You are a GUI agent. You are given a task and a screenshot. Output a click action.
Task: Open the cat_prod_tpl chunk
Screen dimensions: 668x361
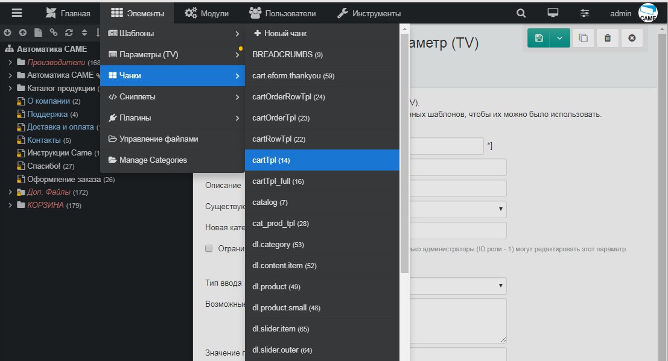[x=322, y=224]
